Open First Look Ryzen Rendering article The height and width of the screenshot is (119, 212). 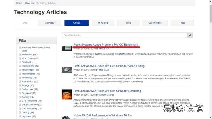[x=107, y=91]
